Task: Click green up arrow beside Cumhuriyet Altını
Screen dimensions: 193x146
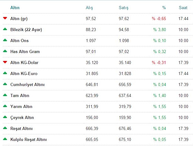Action: 5,84
